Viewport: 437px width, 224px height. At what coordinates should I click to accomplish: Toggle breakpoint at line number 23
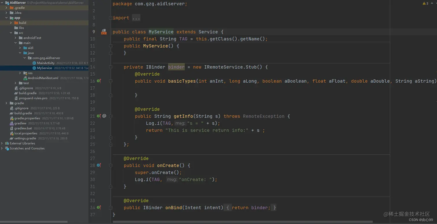92,130
